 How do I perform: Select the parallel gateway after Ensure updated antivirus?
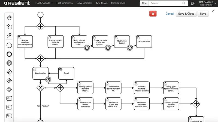(196, 104)
